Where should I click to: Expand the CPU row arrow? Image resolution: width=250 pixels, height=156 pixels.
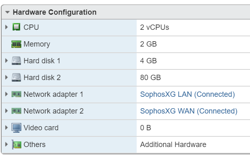pos(7,27)
